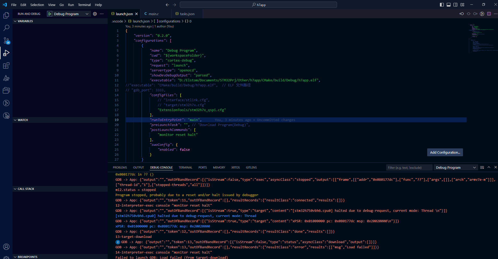Open previous revision with GitLens back icon
Image resolution: width=498 pixels, height=259 pixels.
pyautogui.click(x=462, y=14)
